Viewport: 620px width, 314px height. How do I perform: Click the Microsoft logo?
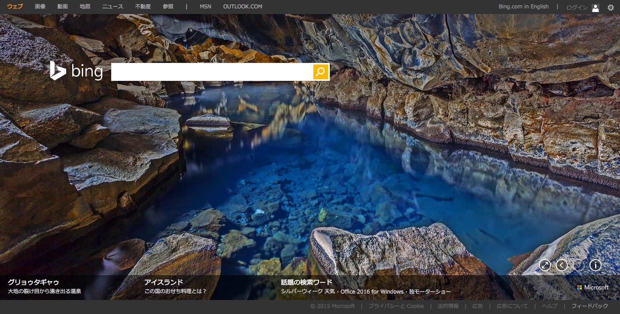coord(593,288)
